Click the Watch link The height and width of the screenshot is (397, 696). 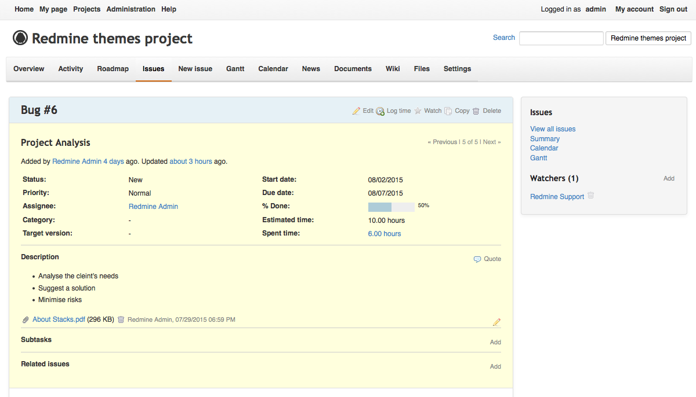433,111
